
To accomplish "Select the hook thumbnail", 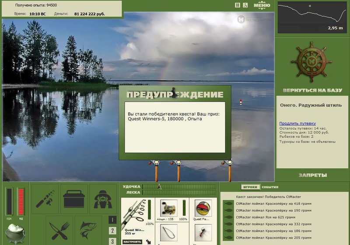I will (x=169, y=233).
